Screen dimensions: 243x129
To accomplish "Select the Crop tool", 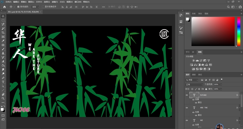I will (3, 33).
